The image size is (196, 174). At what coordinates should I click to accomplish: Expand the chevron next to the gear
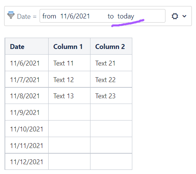(184, 16)
